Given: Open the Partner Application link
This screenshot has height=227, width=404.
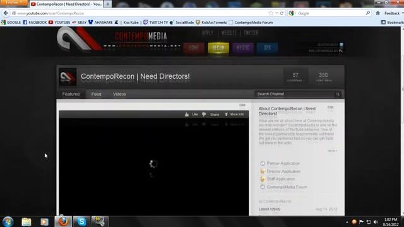Looking at the screenshot, I should point(283,163).
